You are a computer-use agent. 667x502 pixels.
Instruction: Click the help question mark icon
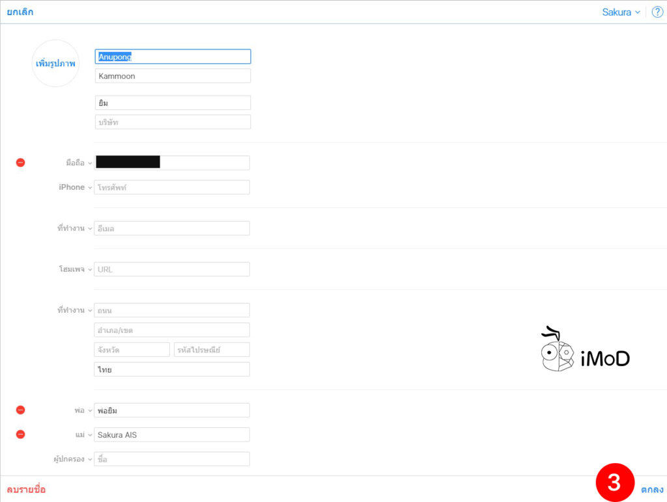tap(657, 12)
